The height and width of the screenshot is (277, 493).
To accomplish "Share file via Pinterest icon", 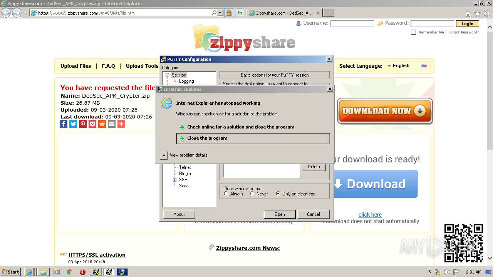I will click(x=83, y=124).
